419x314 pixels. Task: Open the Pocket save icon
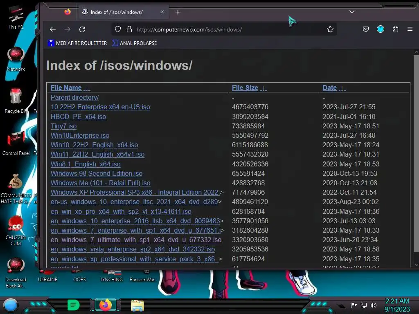point(366,29)
